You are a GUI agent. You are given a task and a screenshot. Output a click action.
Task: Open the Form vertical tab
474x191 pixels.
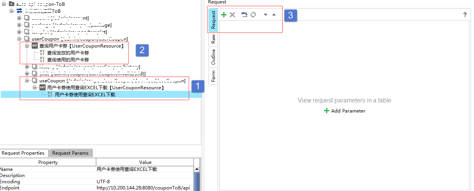(x=213, y=75)
